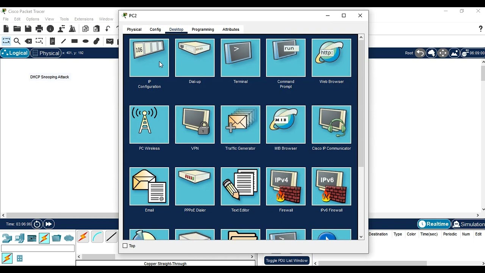Open the PC Wireless utility
The height and width of the screenshot is (273, 485).
point(149,124)
